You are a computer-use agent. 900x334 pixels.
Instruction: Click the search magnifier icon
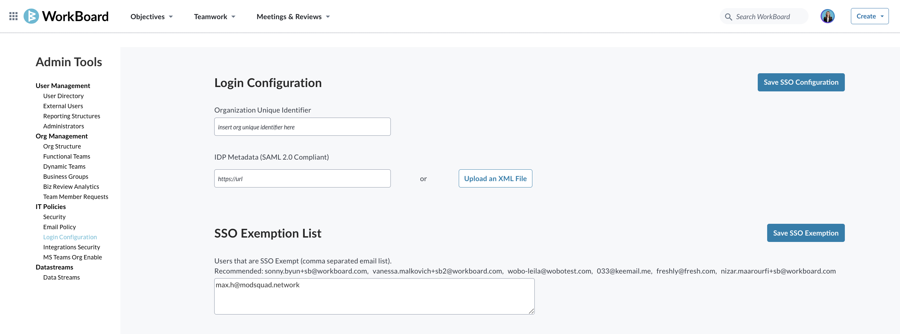tap(728, 17)
